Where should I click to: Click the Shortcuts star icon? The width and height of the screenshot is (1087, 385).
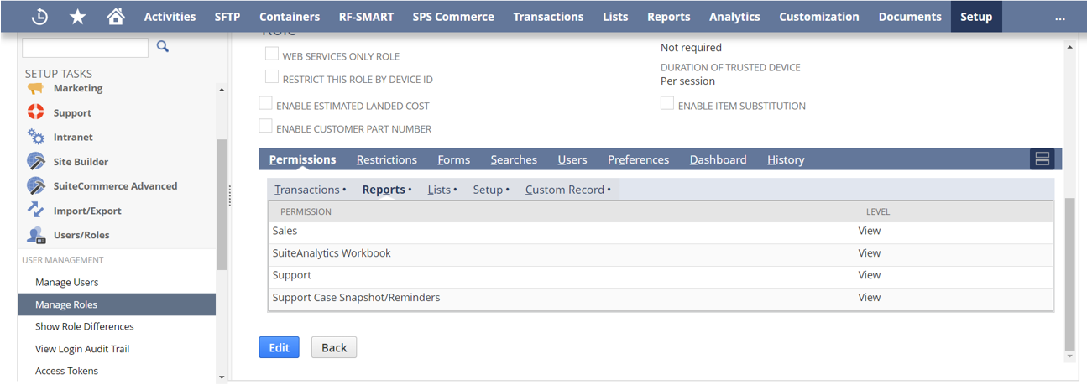(x=77, y=17)
